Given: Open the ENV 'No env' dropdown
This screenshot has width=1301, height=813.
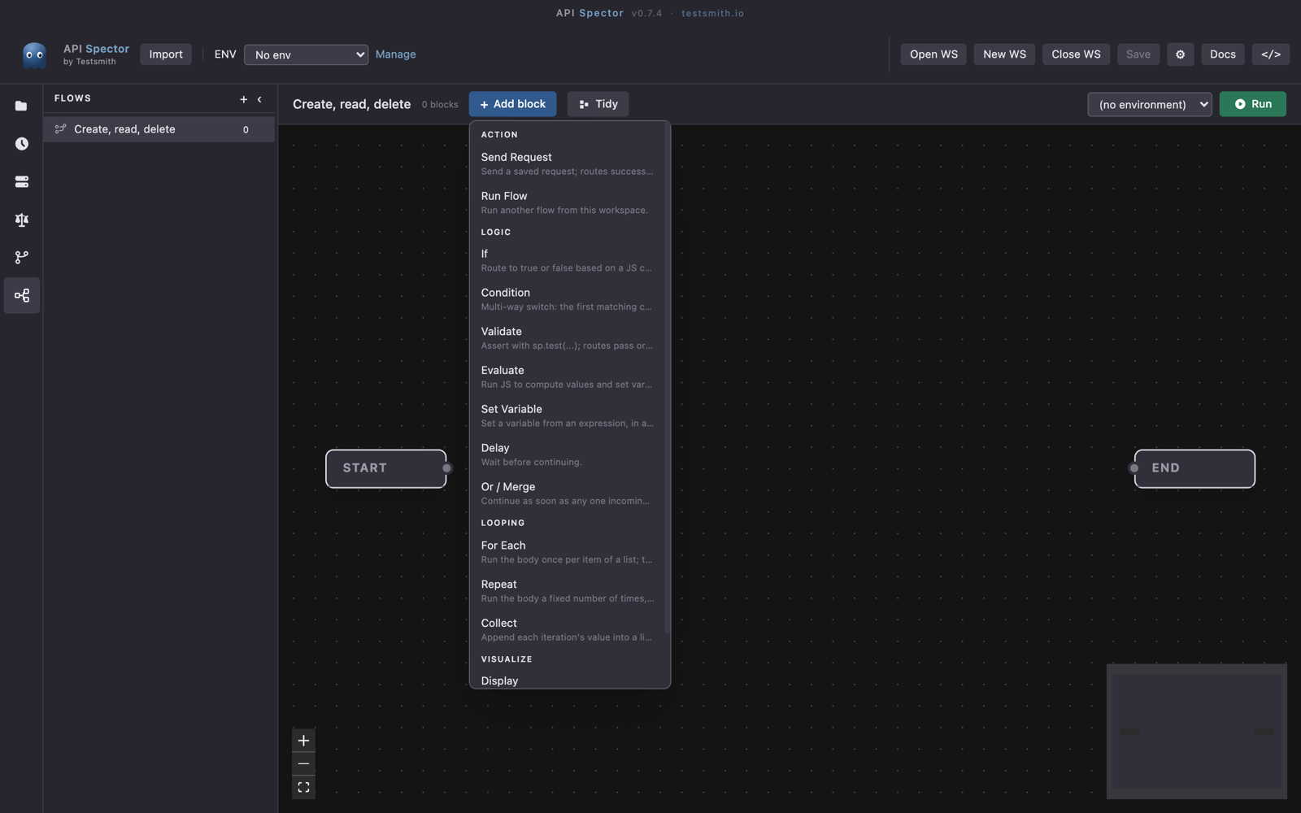Looking at the screenshot, I should tap(306, 54).
